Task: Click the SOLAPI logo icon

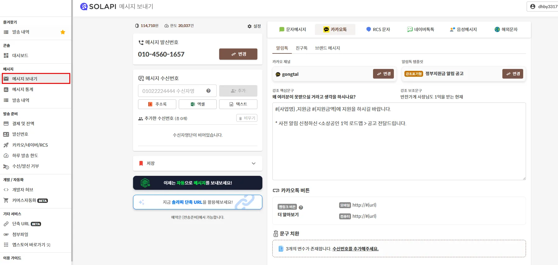Action: click(84, 6)
